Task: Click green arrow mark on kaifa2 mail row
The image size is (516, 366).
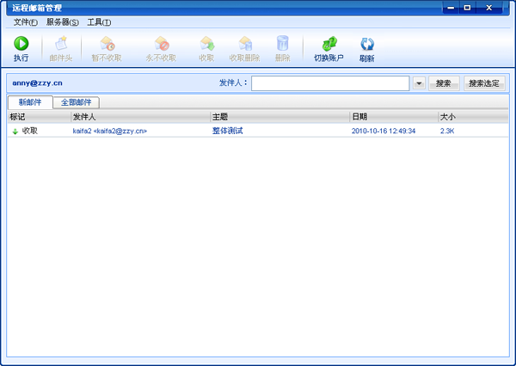Action: [x=15, y=131]
